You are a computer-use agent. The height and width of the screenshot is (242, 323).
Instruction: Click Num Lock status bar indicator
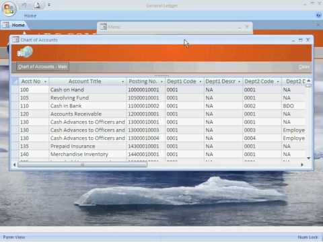[308, 237]
